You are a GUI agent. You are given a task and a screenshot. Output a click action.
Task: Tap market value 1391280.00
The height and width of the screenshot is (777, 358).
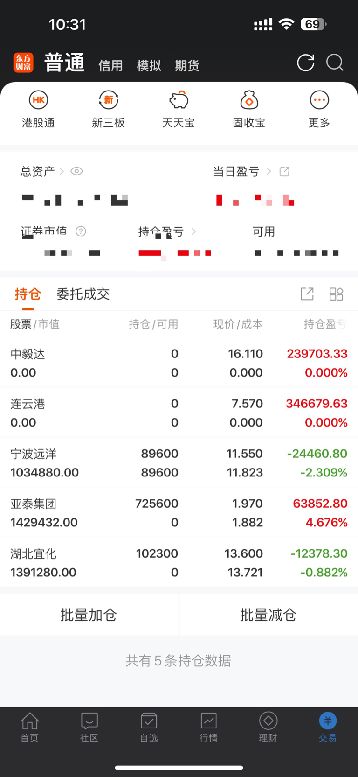point(43,573)
